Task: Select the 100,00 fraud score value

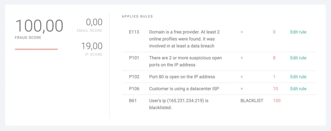Action: [39, 25]
